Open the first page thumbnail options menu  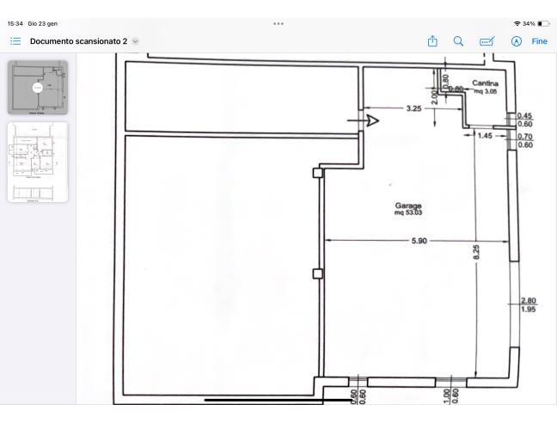point(37,88)
